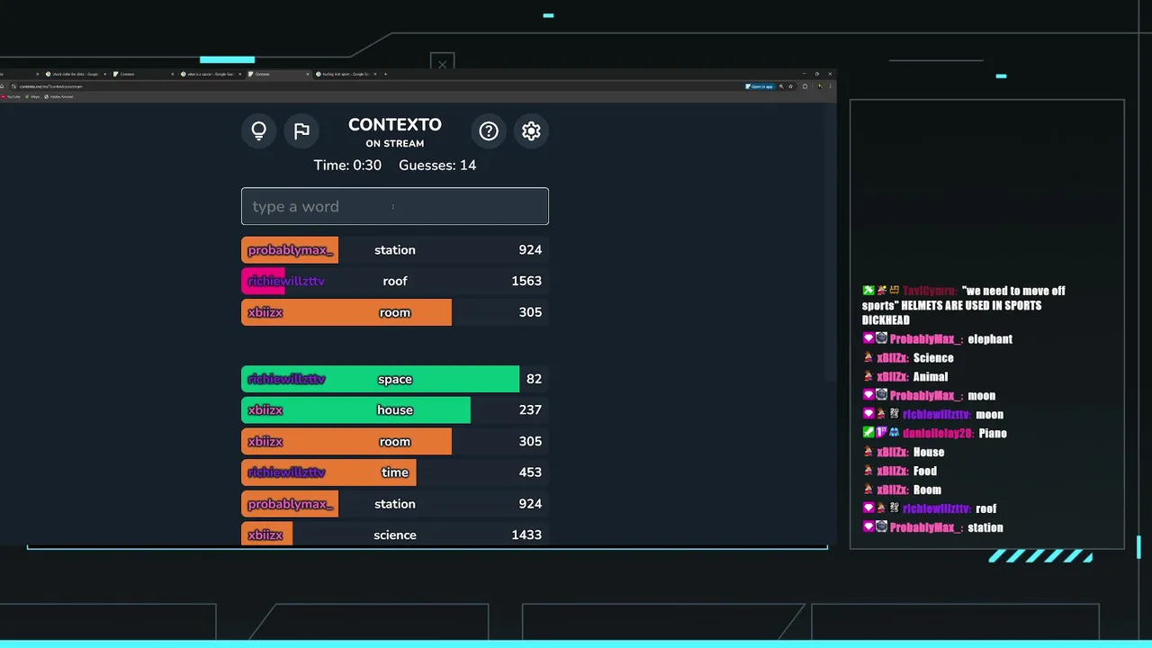
Task: Select the room row directly below roof
Action: pyautogui.click(x=395, y=312)
